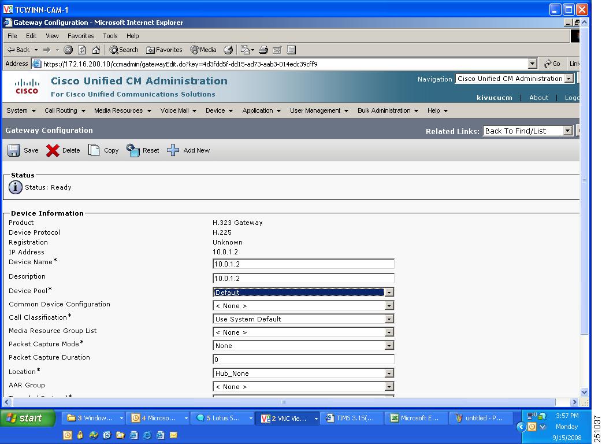
Task: Click the IE Discuss icon
Action: 291,50
